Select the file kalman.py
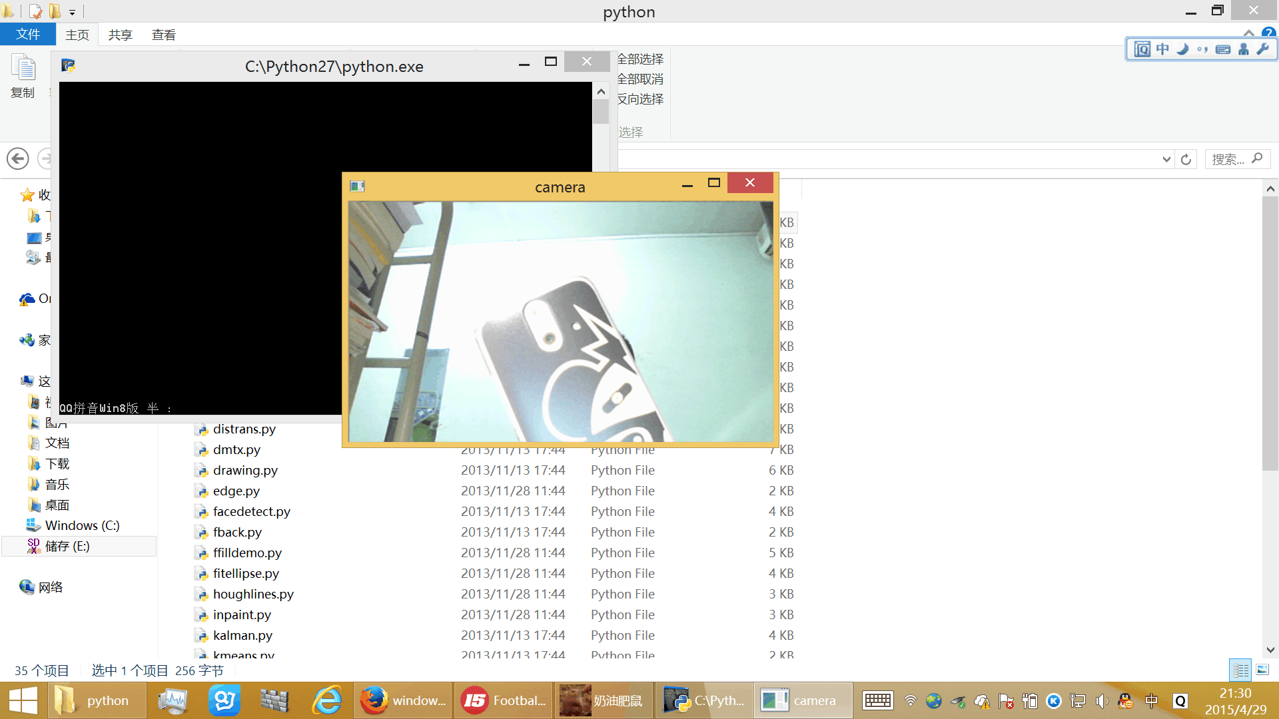Viewport: 1279px width, 719px height. [x=242, y=636]
